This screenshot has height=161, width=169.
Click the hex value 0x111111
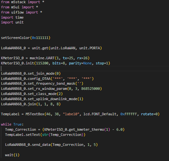click(x=40, y=38)
